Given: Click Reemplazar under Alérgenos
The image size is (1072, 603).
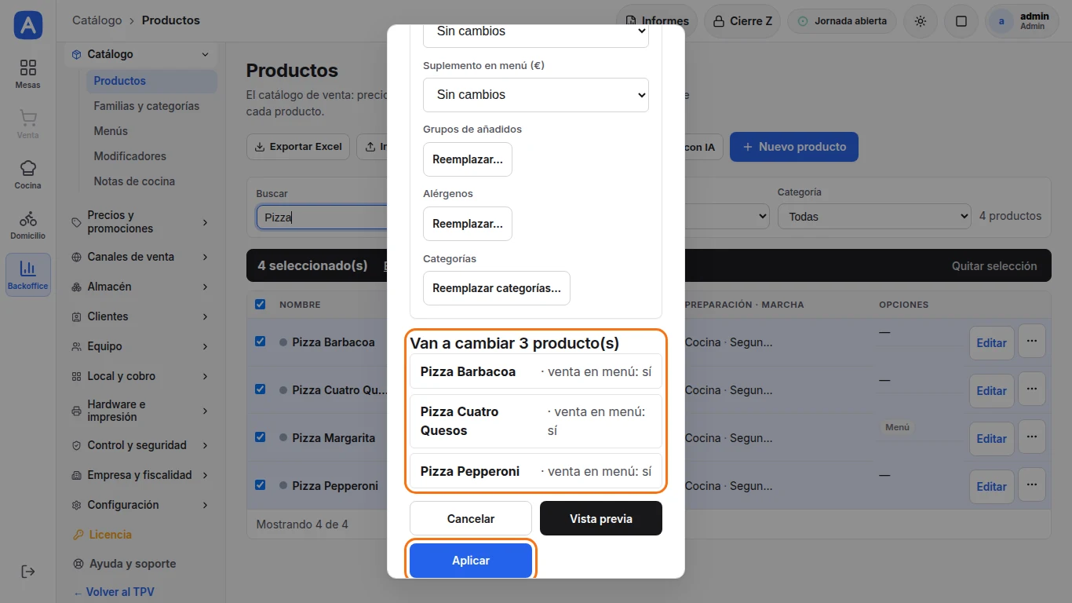Looking at the screenshot, I should [x=468, y=224].
